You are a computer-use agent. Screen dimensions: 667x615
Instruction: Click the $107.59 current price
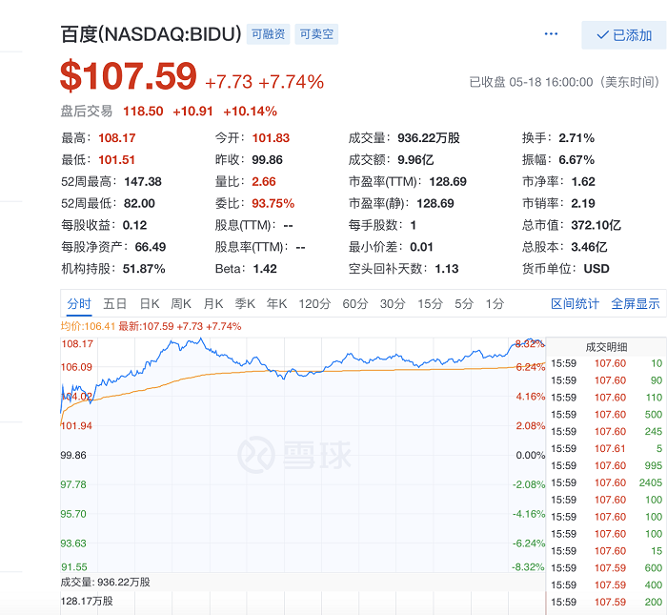tap(129, 76)
